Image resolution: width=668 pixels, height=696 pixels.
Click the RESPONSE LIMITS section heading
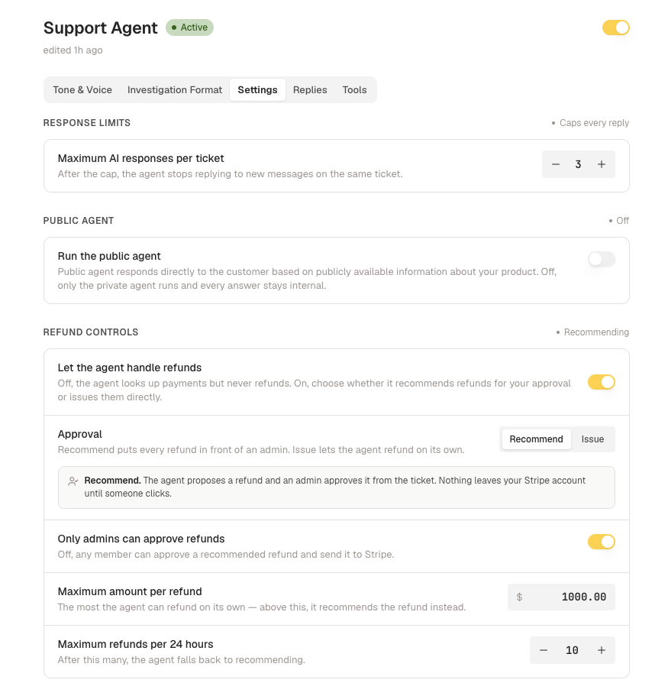(87, 123)
